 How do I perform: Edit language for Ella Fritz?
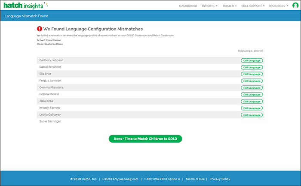pos(252,74)
